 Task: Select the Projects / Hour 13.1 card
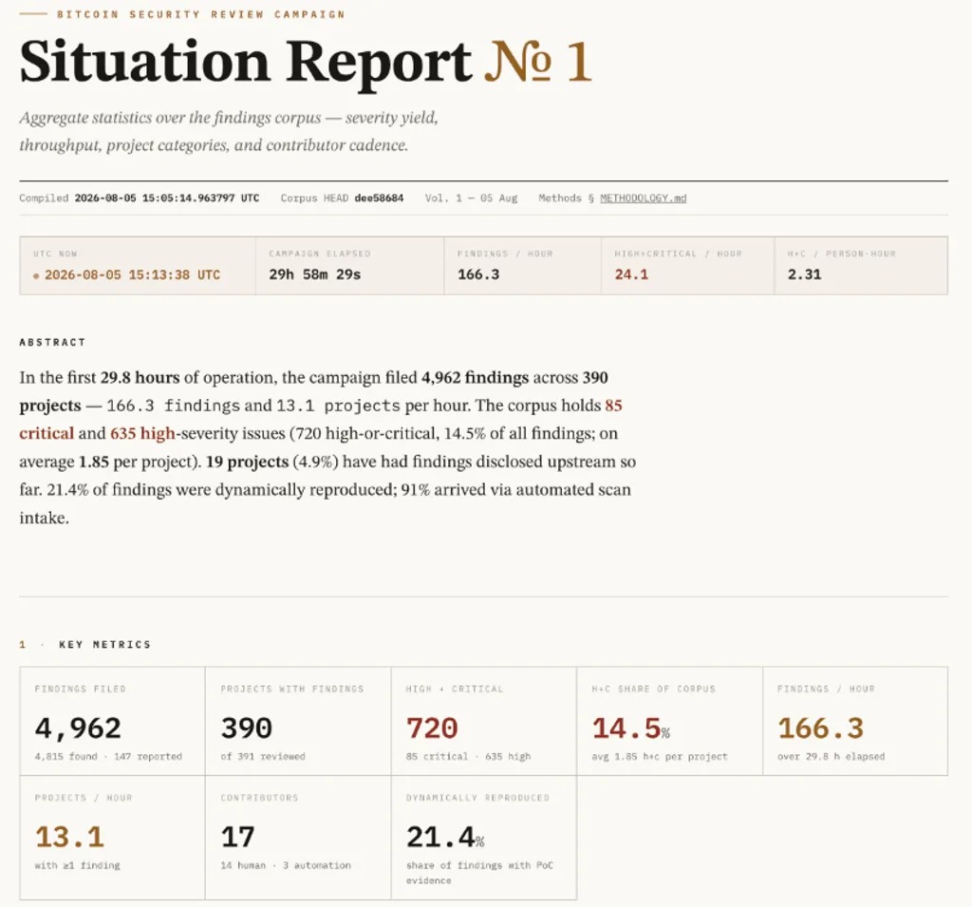112,838
